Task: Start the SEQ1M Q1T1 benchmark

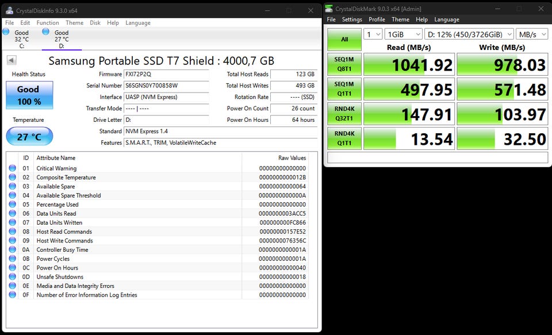Action: (x=344, y=89)
